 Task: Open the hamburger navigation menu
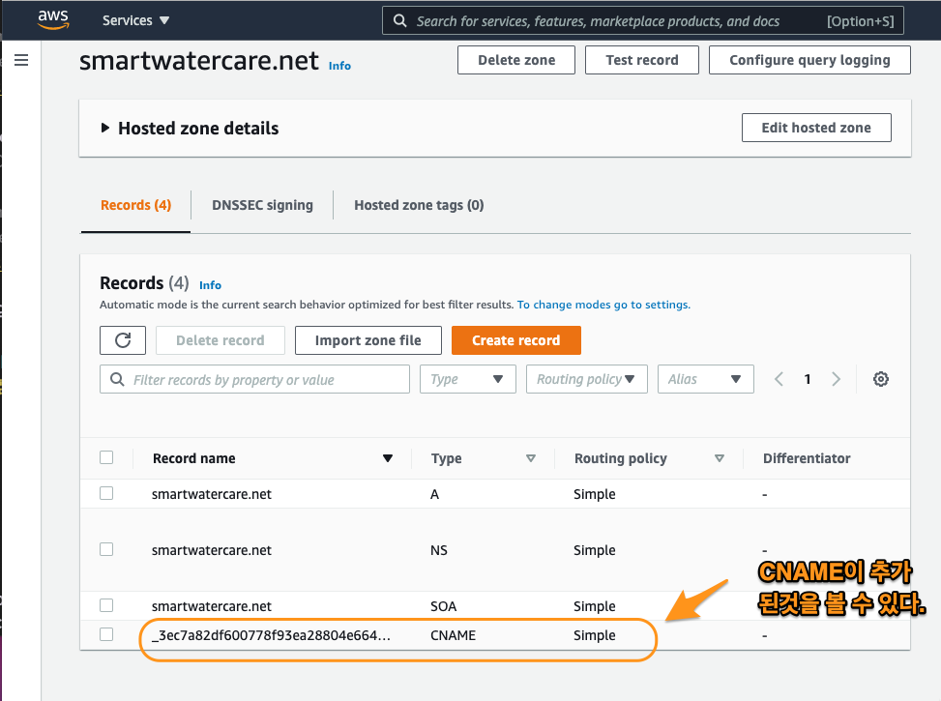click(21, 60)
